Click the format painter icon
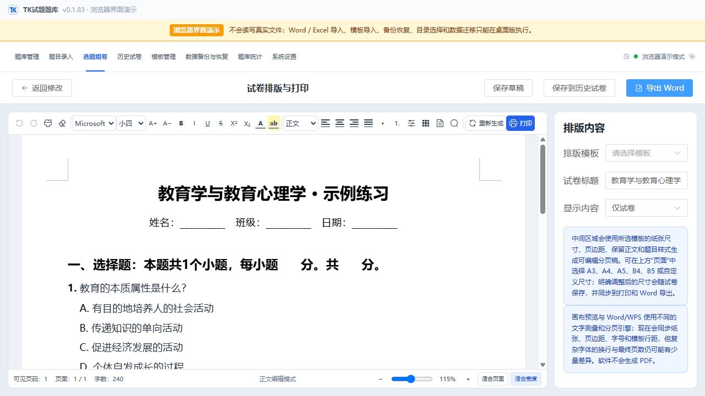Image resolution: width=705 pixels, height=396 pixels. (x=48, y=123)
